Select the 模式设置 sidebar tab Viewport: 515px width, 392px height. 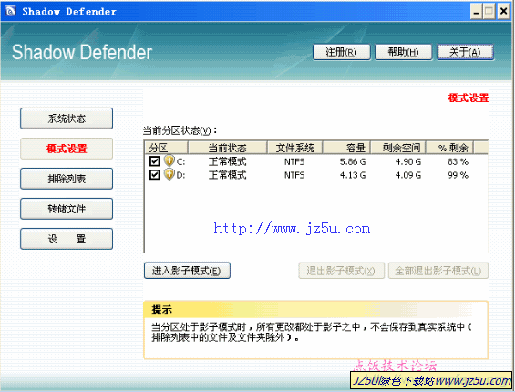click(67, 149)
